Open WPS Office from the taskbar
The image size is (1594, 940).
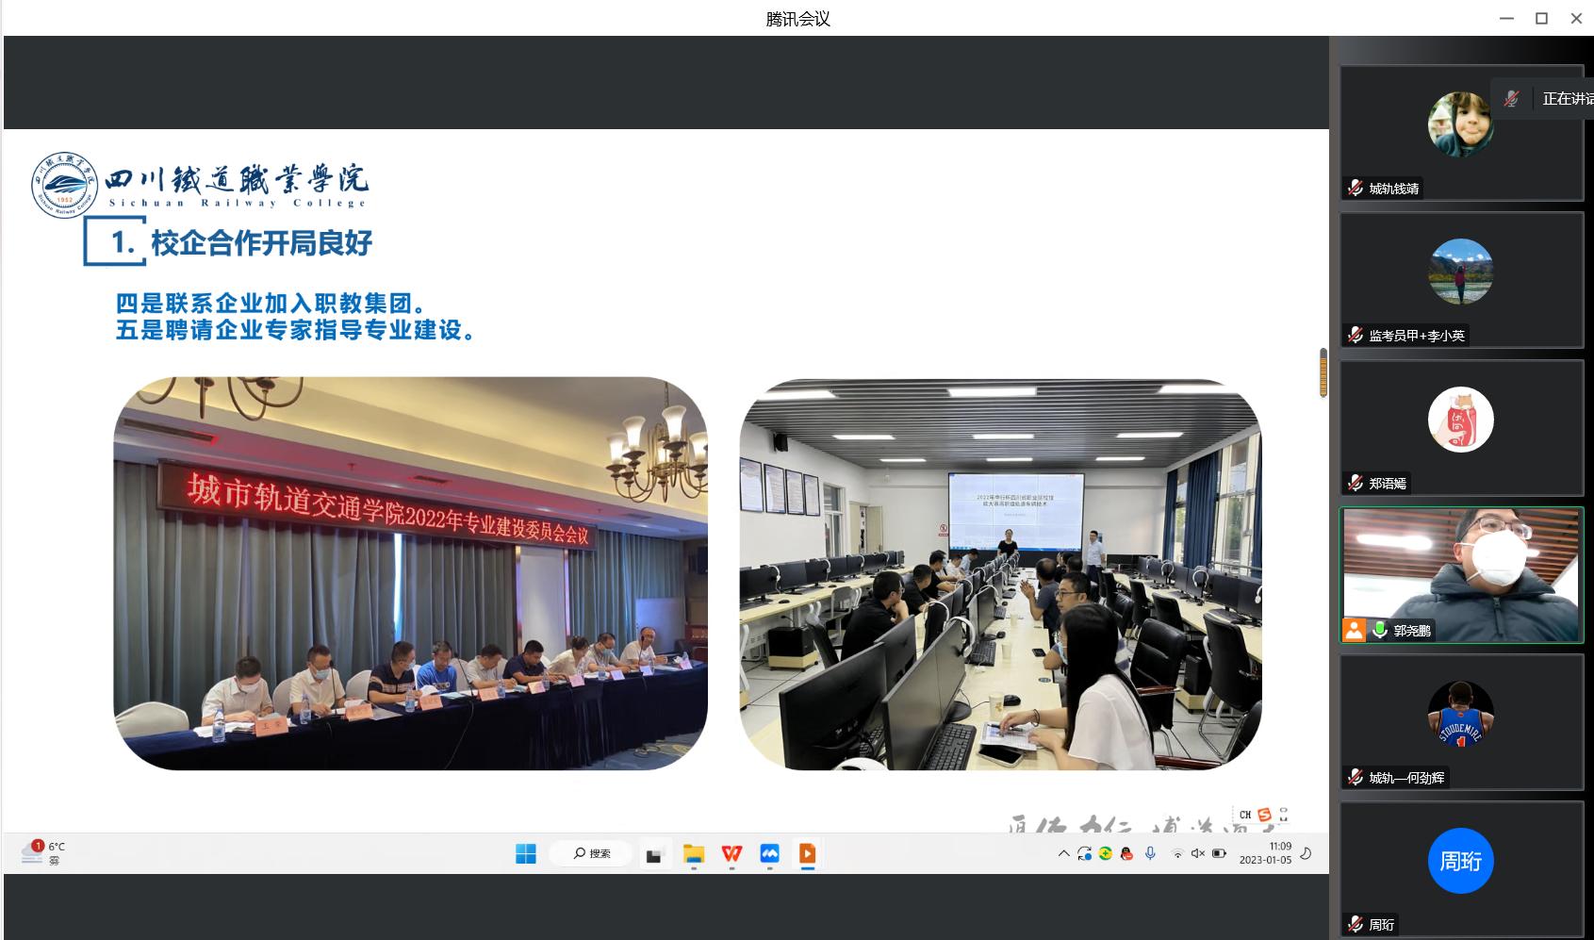tap(731, 854)
